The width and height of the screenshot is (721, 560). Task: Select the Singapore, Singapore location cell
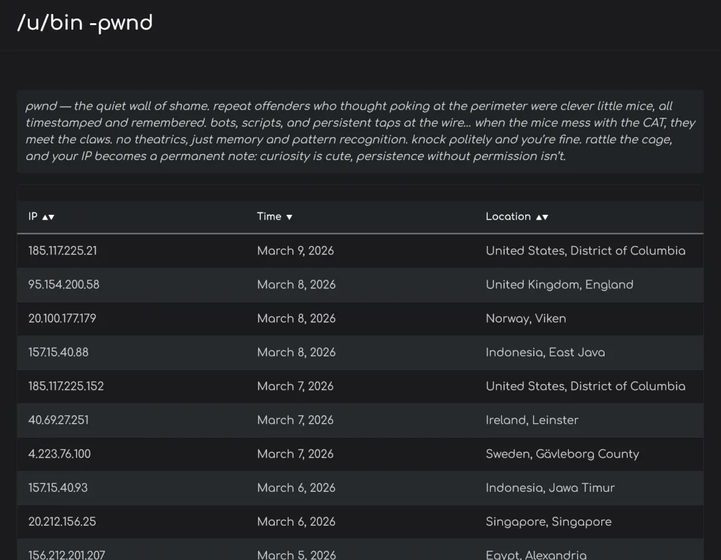[548, 521]
